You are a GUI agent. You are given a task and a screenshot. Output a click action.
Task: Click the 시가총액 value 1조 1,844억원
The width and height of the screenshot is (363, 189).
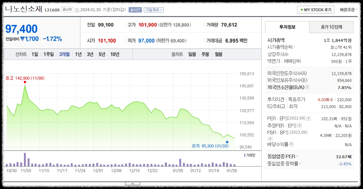coord(337,40)
